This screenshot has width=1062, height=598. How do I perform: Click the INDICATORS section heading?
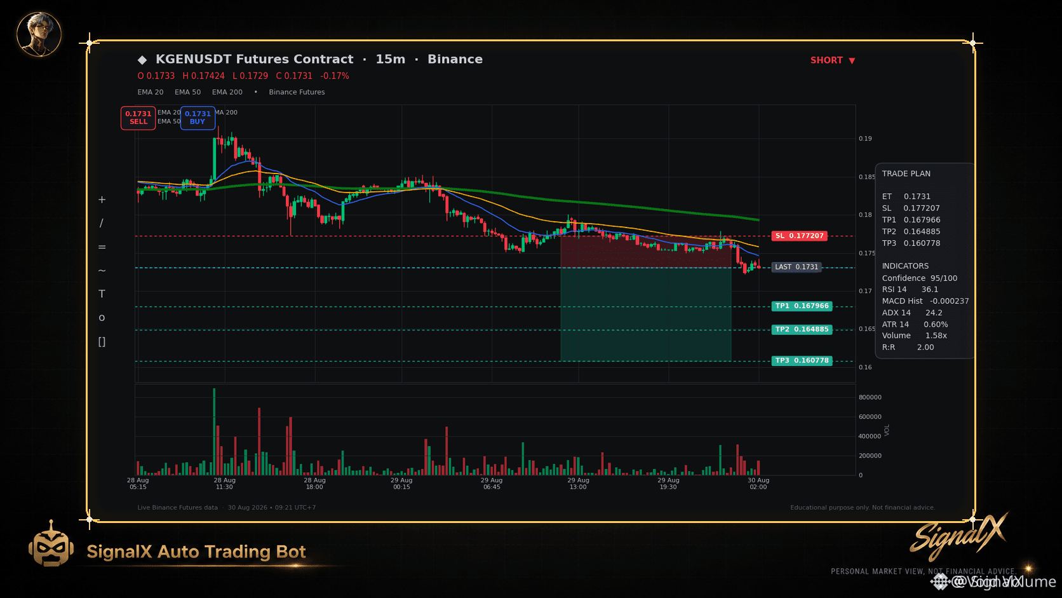pyautogui.click(x=905, y=266)
